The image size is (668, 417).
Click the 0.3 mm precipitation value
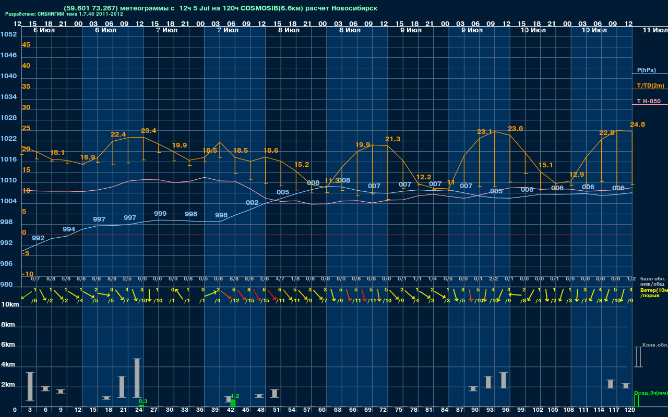click(143, 401)
